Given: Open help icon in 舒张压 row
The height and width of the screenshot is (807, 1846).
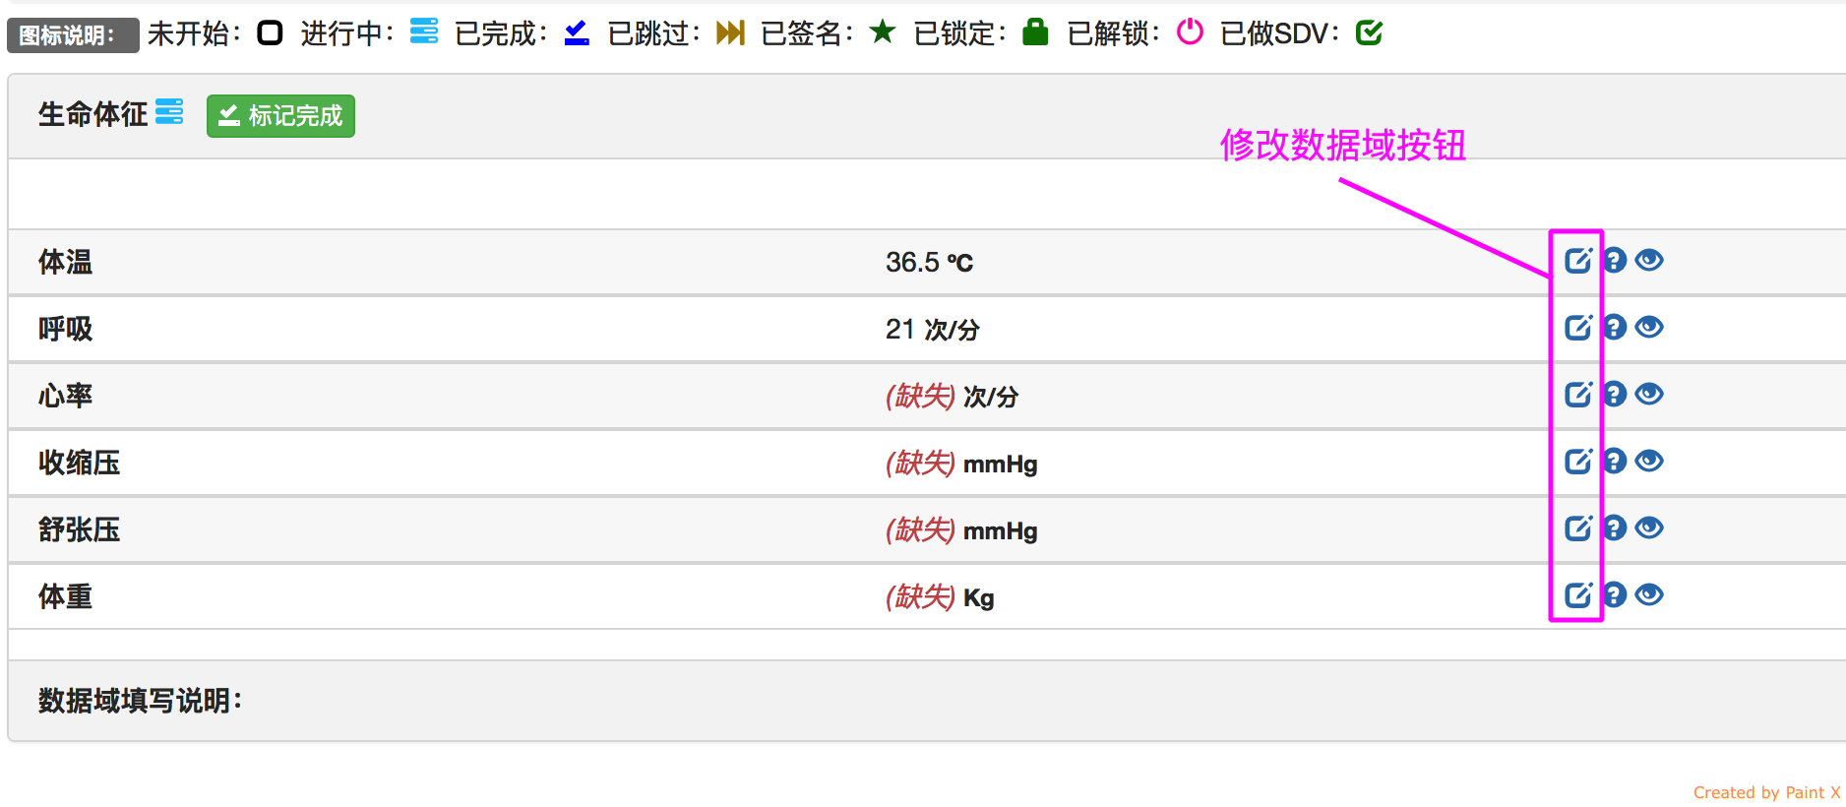Looking at the screenshot, I should [x=1615, y=528].
